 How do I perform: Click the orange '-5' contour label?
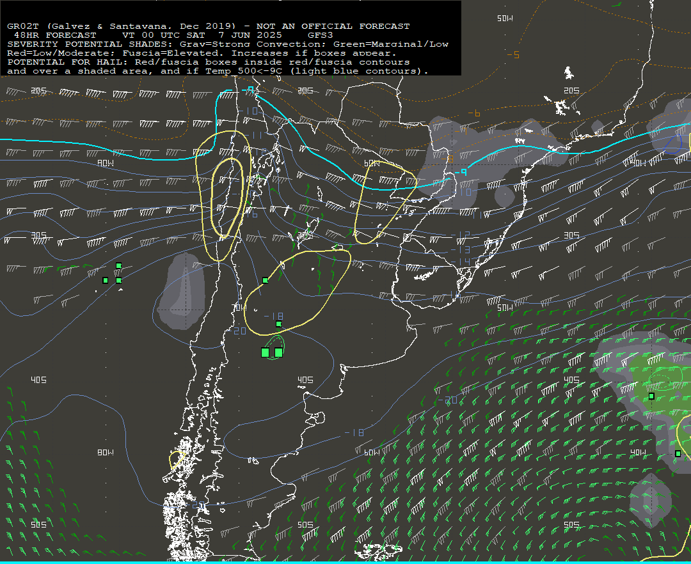(513, 55)
